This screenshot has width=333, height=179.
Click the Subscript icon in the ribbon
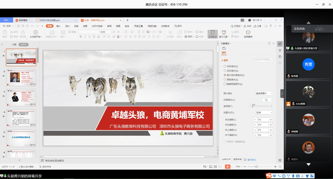click(109, 37)
